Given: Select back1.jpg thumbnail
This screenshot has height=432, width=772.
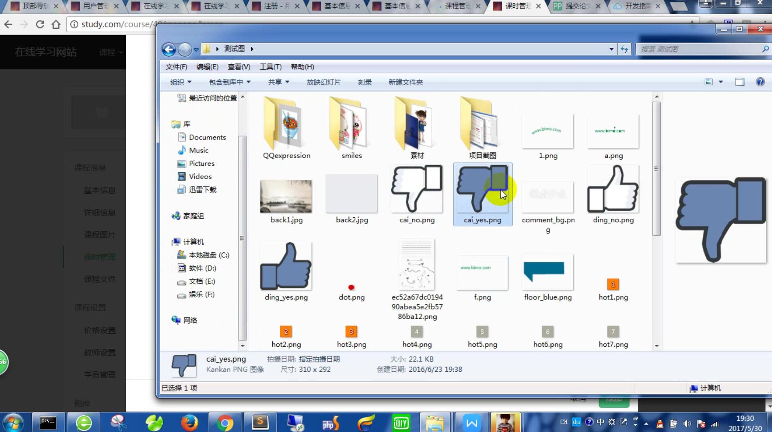Looking at the screenshot, I should [286, 197].
